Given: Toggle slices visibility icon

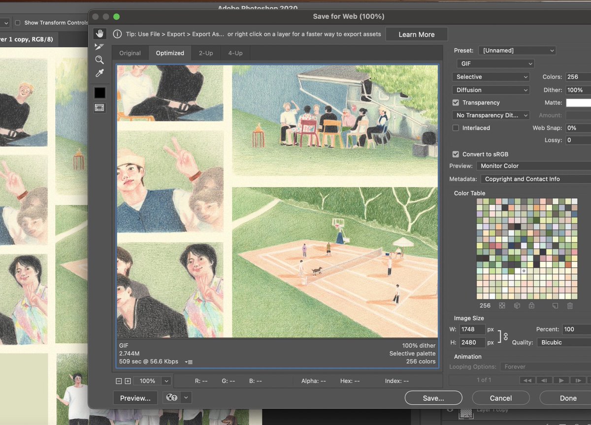Looking at the screenshot, I should (x=99, y=108).
